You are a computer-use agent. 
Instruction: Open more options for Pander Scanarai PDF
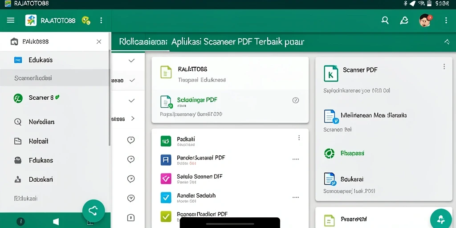[296, 159]
